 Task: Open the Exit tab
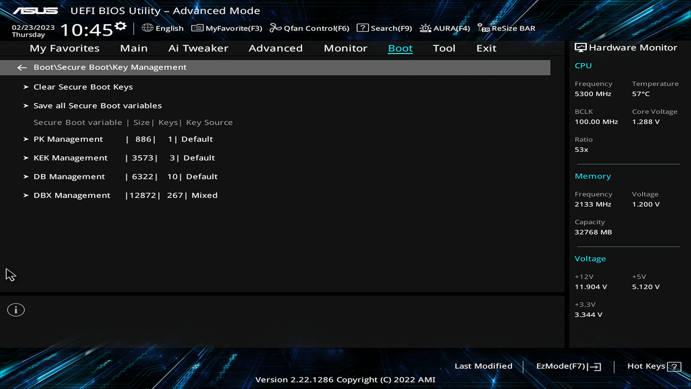[486, 48]
